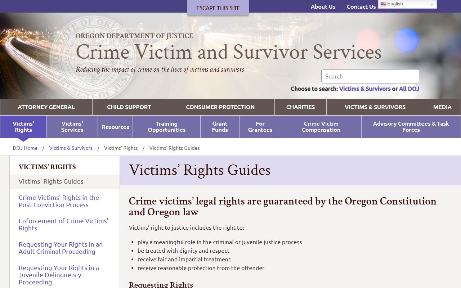Click the Oregon Department of Justice seal

pos(92,58)
